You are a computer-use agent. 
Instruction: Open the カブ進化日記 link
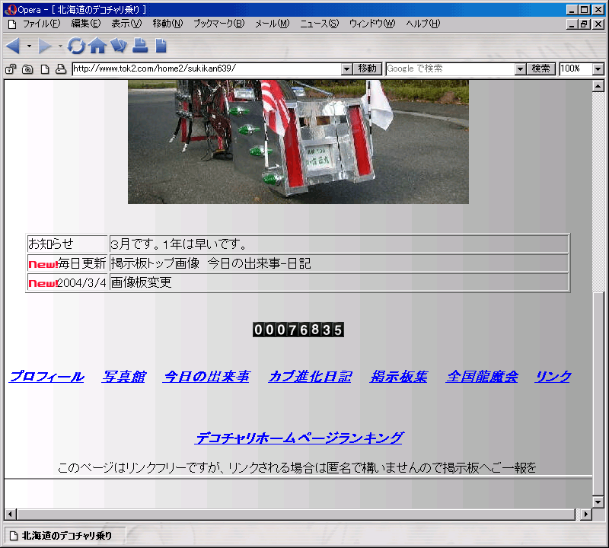310,376
